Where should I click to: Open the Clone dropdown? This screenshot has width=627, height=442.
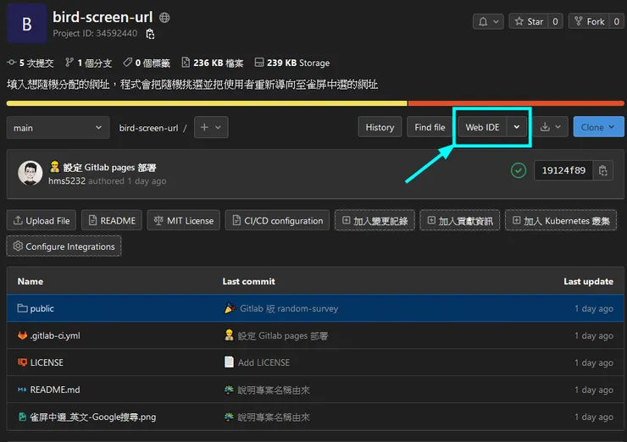pyautogui.click(x=598, y=127)
